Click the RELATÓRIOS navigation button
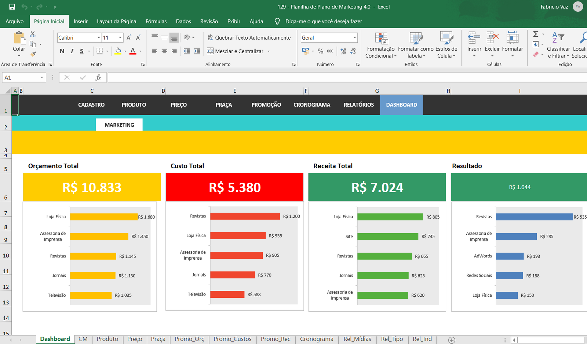This screenshot has height=344, width=587. click(x=358, y=105)
